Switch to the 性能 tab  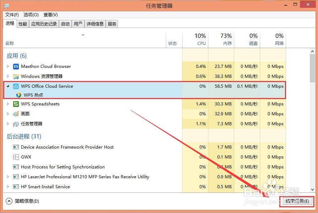tap(23, 24)
